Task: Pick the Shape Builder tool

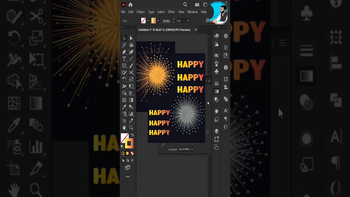Action: tap(124, 93)
